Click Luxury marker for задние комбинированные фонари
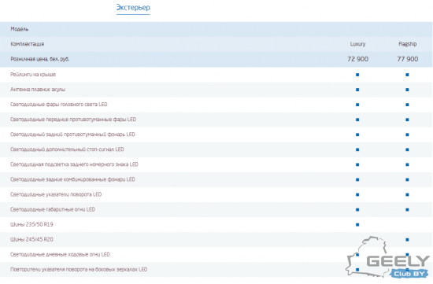This screenshot has height=284, width=433. click(357, 179)
